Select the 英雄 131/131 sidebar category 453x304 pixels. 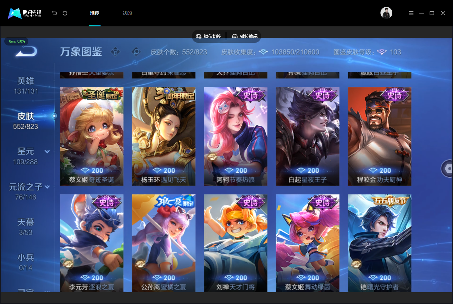pos(26,86)
